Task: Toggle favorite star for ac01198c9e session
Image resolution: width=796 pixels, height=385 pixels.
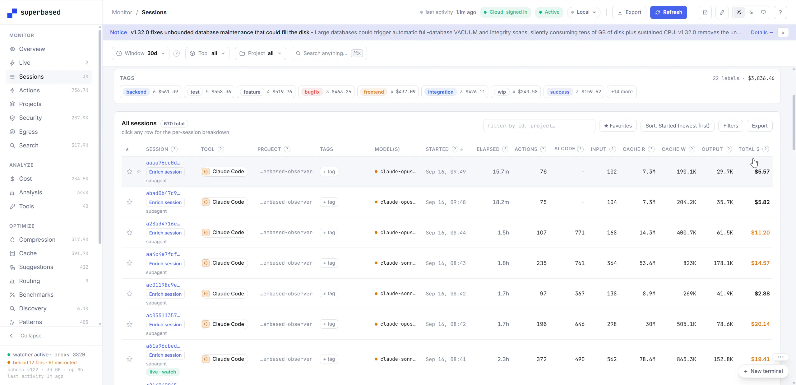Action: [x=130, y=294]
